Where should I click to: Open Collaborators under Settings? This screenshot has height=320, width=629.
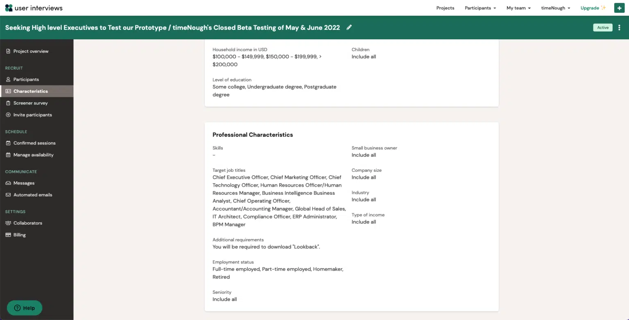[x=27, y=223]
